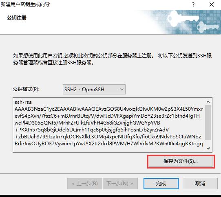Click the 公钥注册 heading text

(x=17, y=18)
